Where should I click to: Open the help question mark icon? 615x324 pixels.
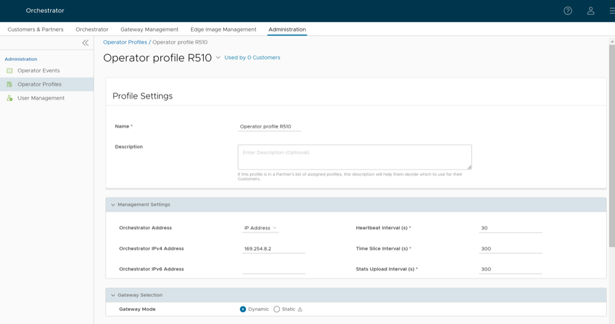pos(568,11)
